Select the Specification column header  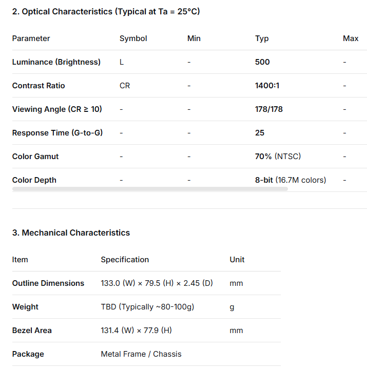(125, 260)
